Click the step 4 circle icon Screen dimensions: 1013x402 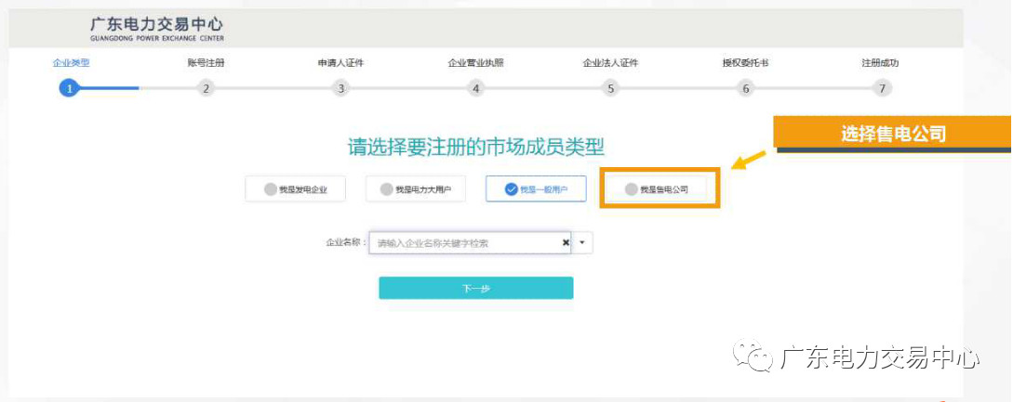coord(476,88)
